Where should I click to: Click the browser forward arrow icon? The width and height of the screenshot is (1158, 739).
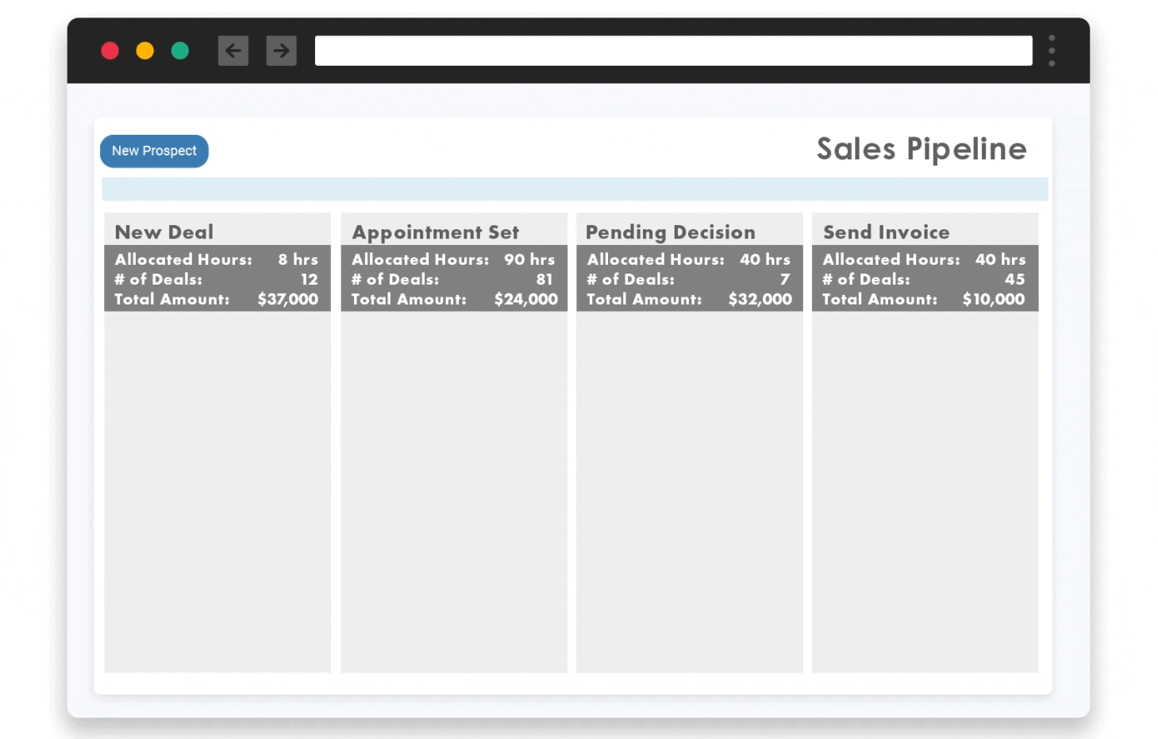tap(281, 50)
